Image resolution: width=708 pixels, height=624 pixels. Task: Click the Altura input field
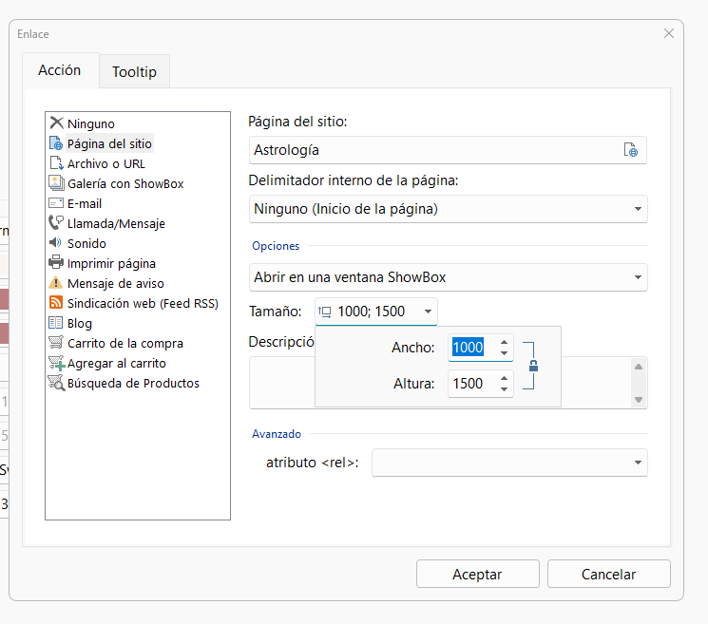(x=470, y=384)
